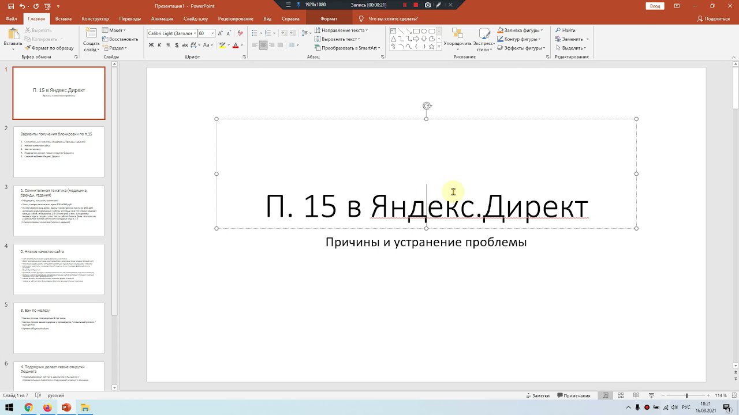Clear all formatting with eraser icon
The width and height of the screenshot is (739, 415).
pyautogui.click(x=240, y=33)
